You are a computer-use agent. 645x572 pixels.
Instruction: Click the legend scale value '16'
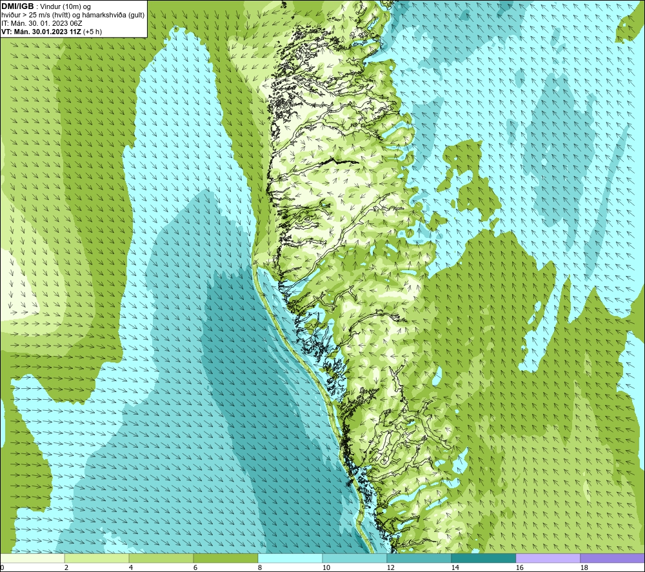pyautogui.click(x=519, y=568)
